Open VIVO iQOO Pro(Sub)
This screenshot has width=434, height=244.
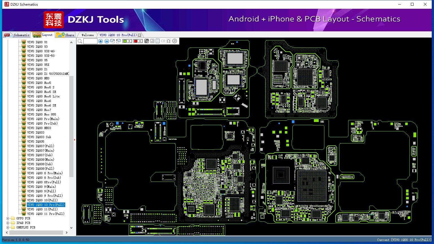pos(42,123)
